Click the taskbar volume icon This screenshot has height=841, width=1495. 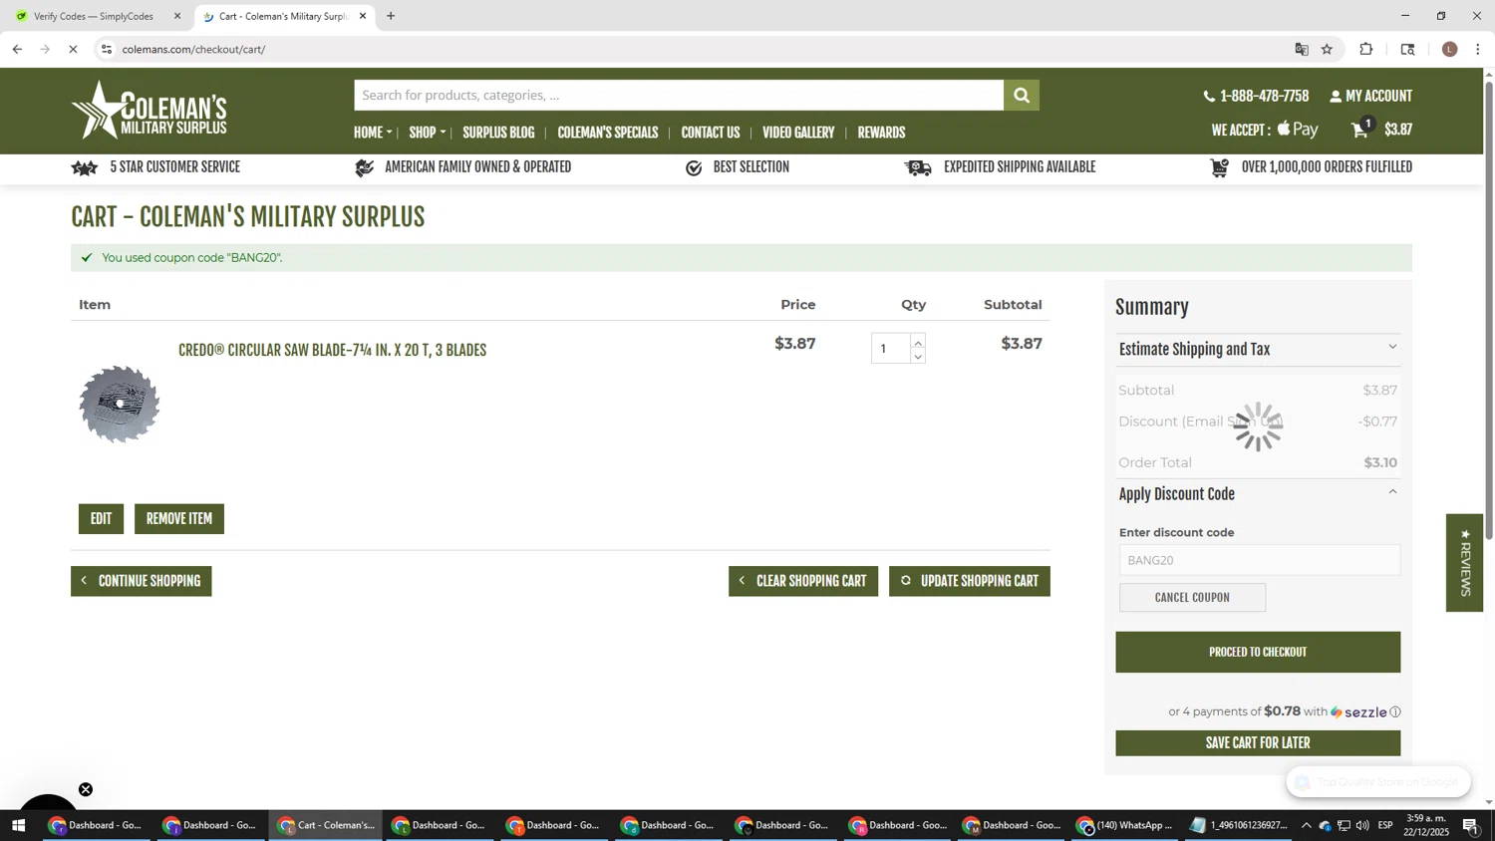tap(1362, 825)
